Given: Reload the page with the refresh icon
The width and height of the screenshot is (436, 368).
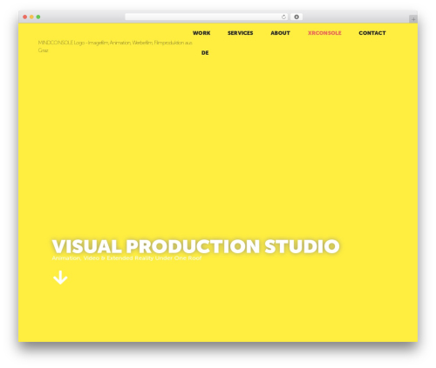Looking at the screenshot, I should [283, 17].
